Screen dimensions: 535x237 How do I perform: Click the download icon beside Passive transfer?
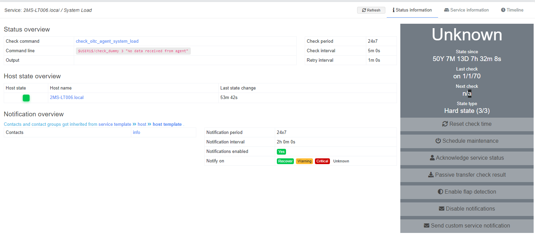tap(431, 175)
